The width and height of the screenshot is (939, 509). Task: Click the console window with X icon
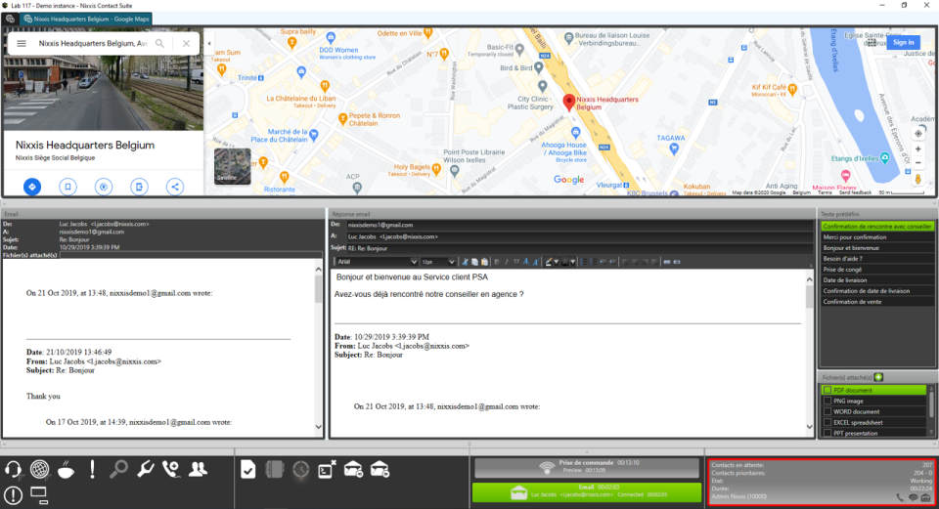pyautogui.click(x=327, y=470)
